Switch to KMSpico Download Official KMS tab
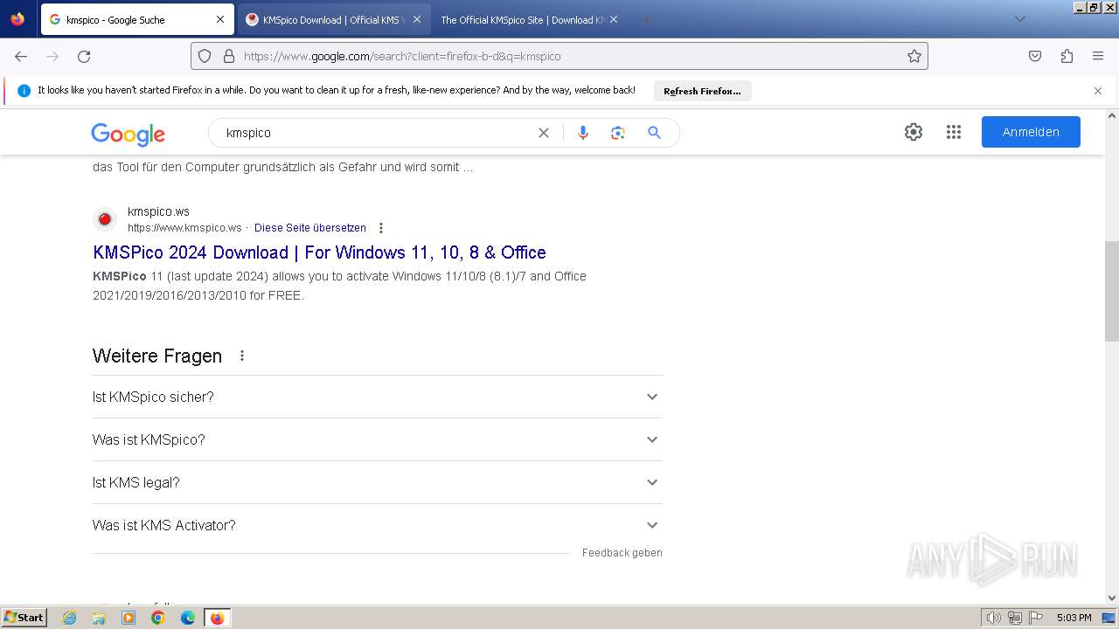1119x629 pixels. 333,19
